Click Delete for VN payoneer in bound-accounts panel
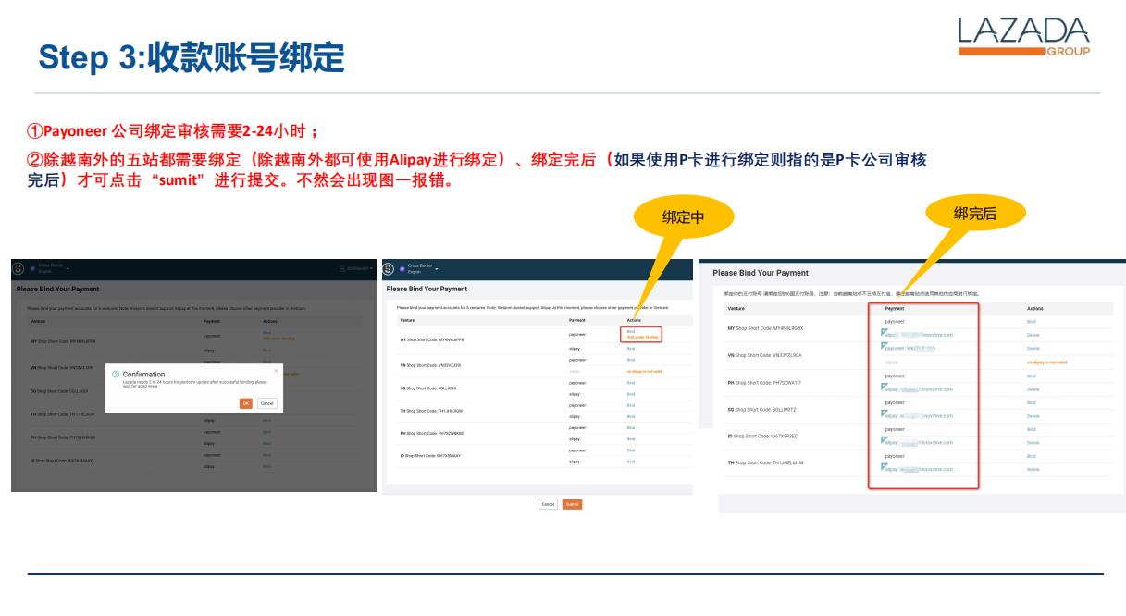 point(1033,349)
